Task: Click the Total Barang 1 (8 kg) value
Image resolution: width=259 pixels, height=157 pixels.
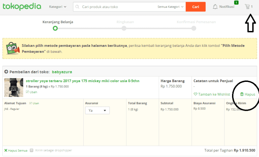Action: point(133,109)
